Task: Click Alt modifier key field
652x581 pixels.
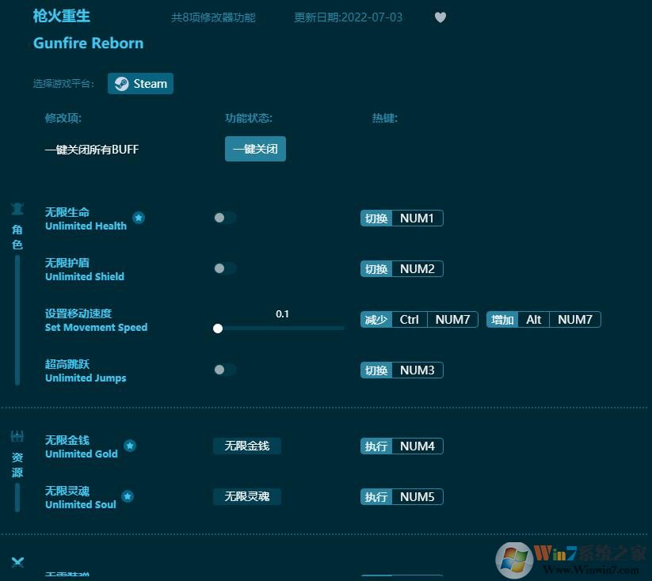Action: pyautogui.click(x=533, y=320)
